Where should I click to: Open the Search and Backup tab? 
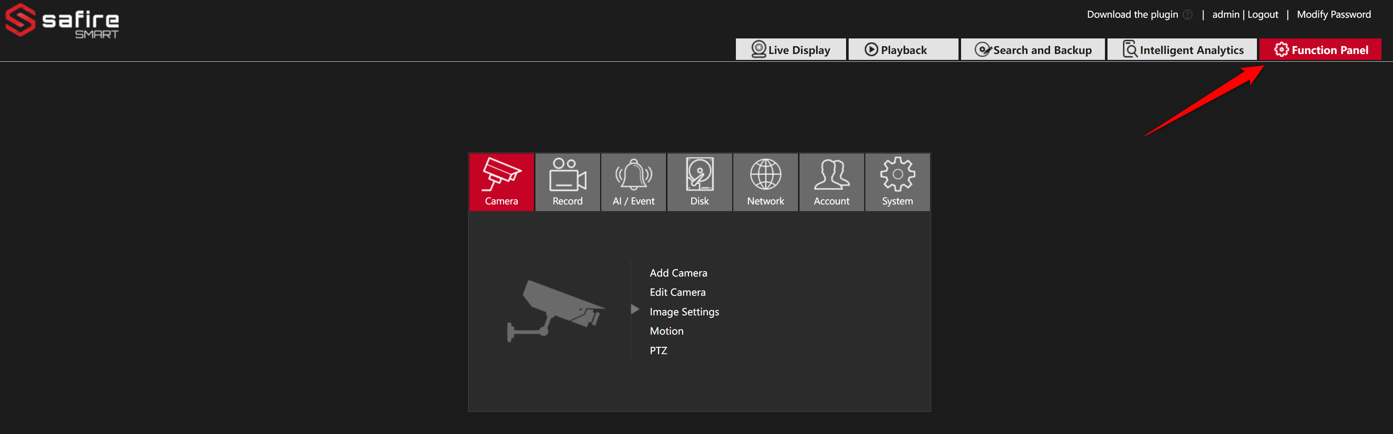tap(1033, 50)
